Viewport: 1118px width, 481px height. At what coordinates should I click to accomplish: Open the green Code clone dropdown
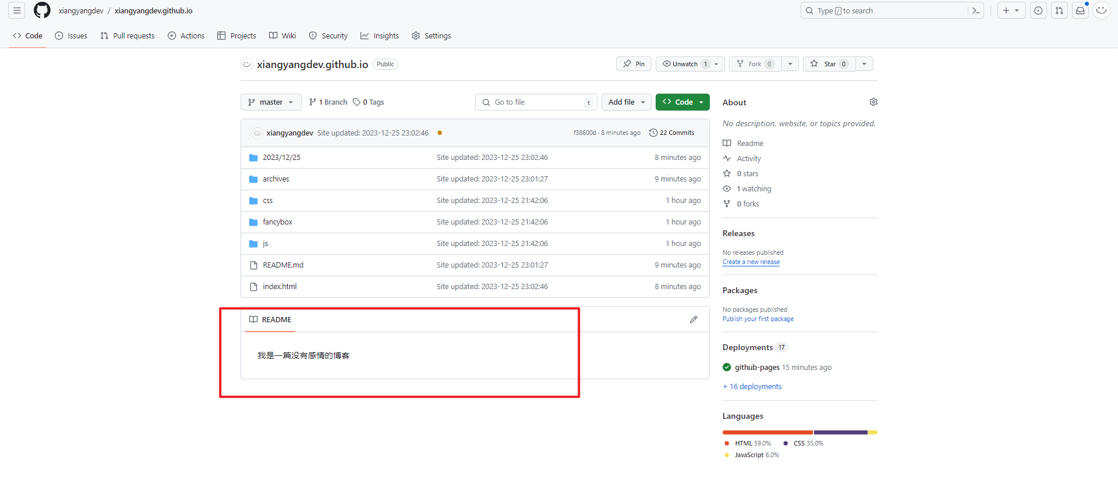point(682,102)
